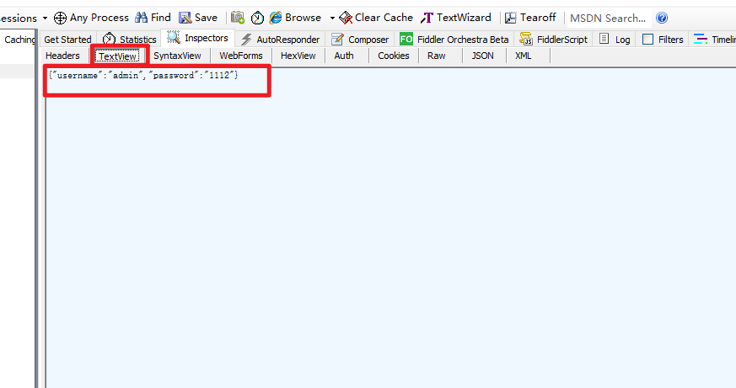Click the FiddlerScript JS icon
This screenshot has height=388, width=736.
526,39
